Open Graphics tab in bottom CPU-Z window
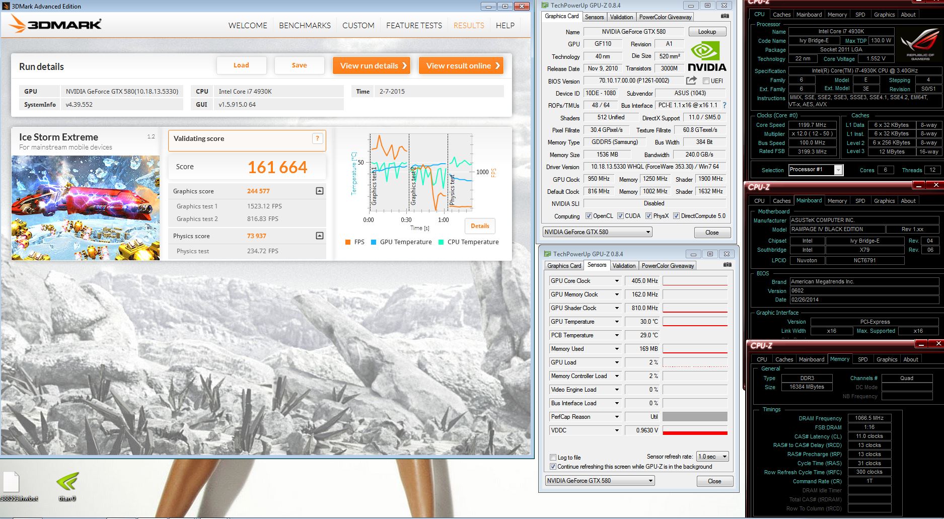 point(887,359)
